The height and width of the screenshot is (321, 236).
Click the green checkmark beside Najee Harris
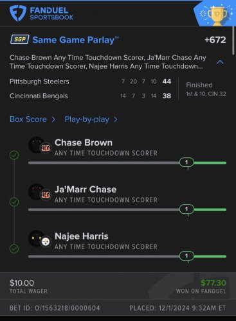coord(14,249)
